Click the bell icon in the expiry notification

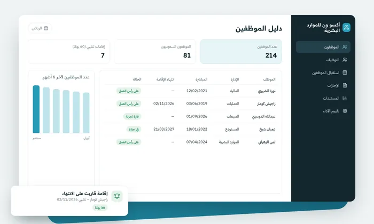click(117, 196)
